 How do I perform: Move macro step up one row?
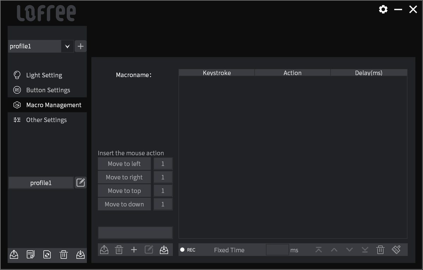[334, 250]
